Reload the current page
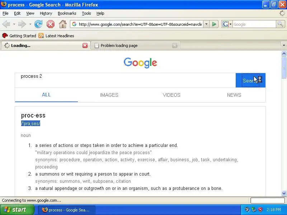 click(38, 24)
